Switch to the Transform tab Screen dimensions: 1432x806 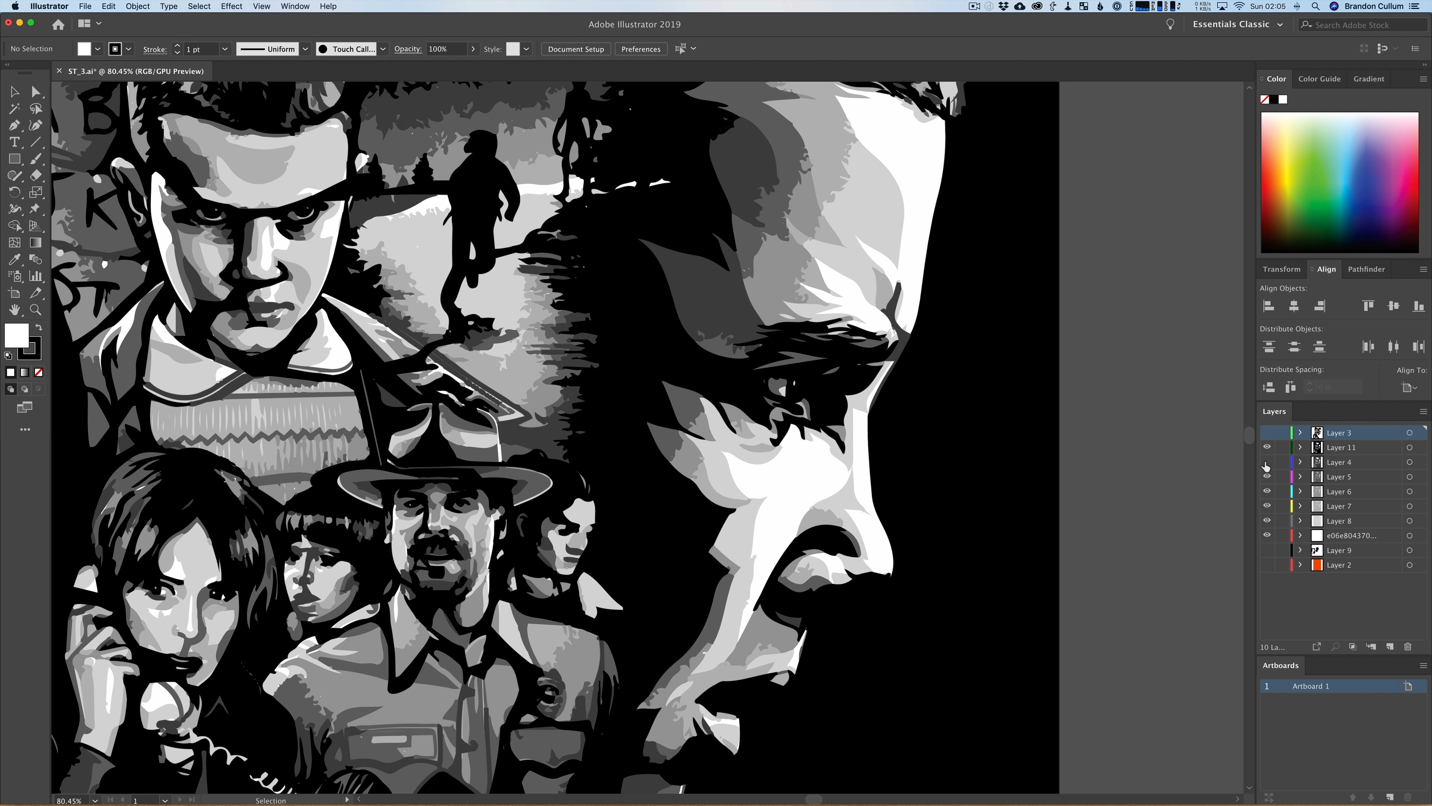click(x=1281, y=269)
